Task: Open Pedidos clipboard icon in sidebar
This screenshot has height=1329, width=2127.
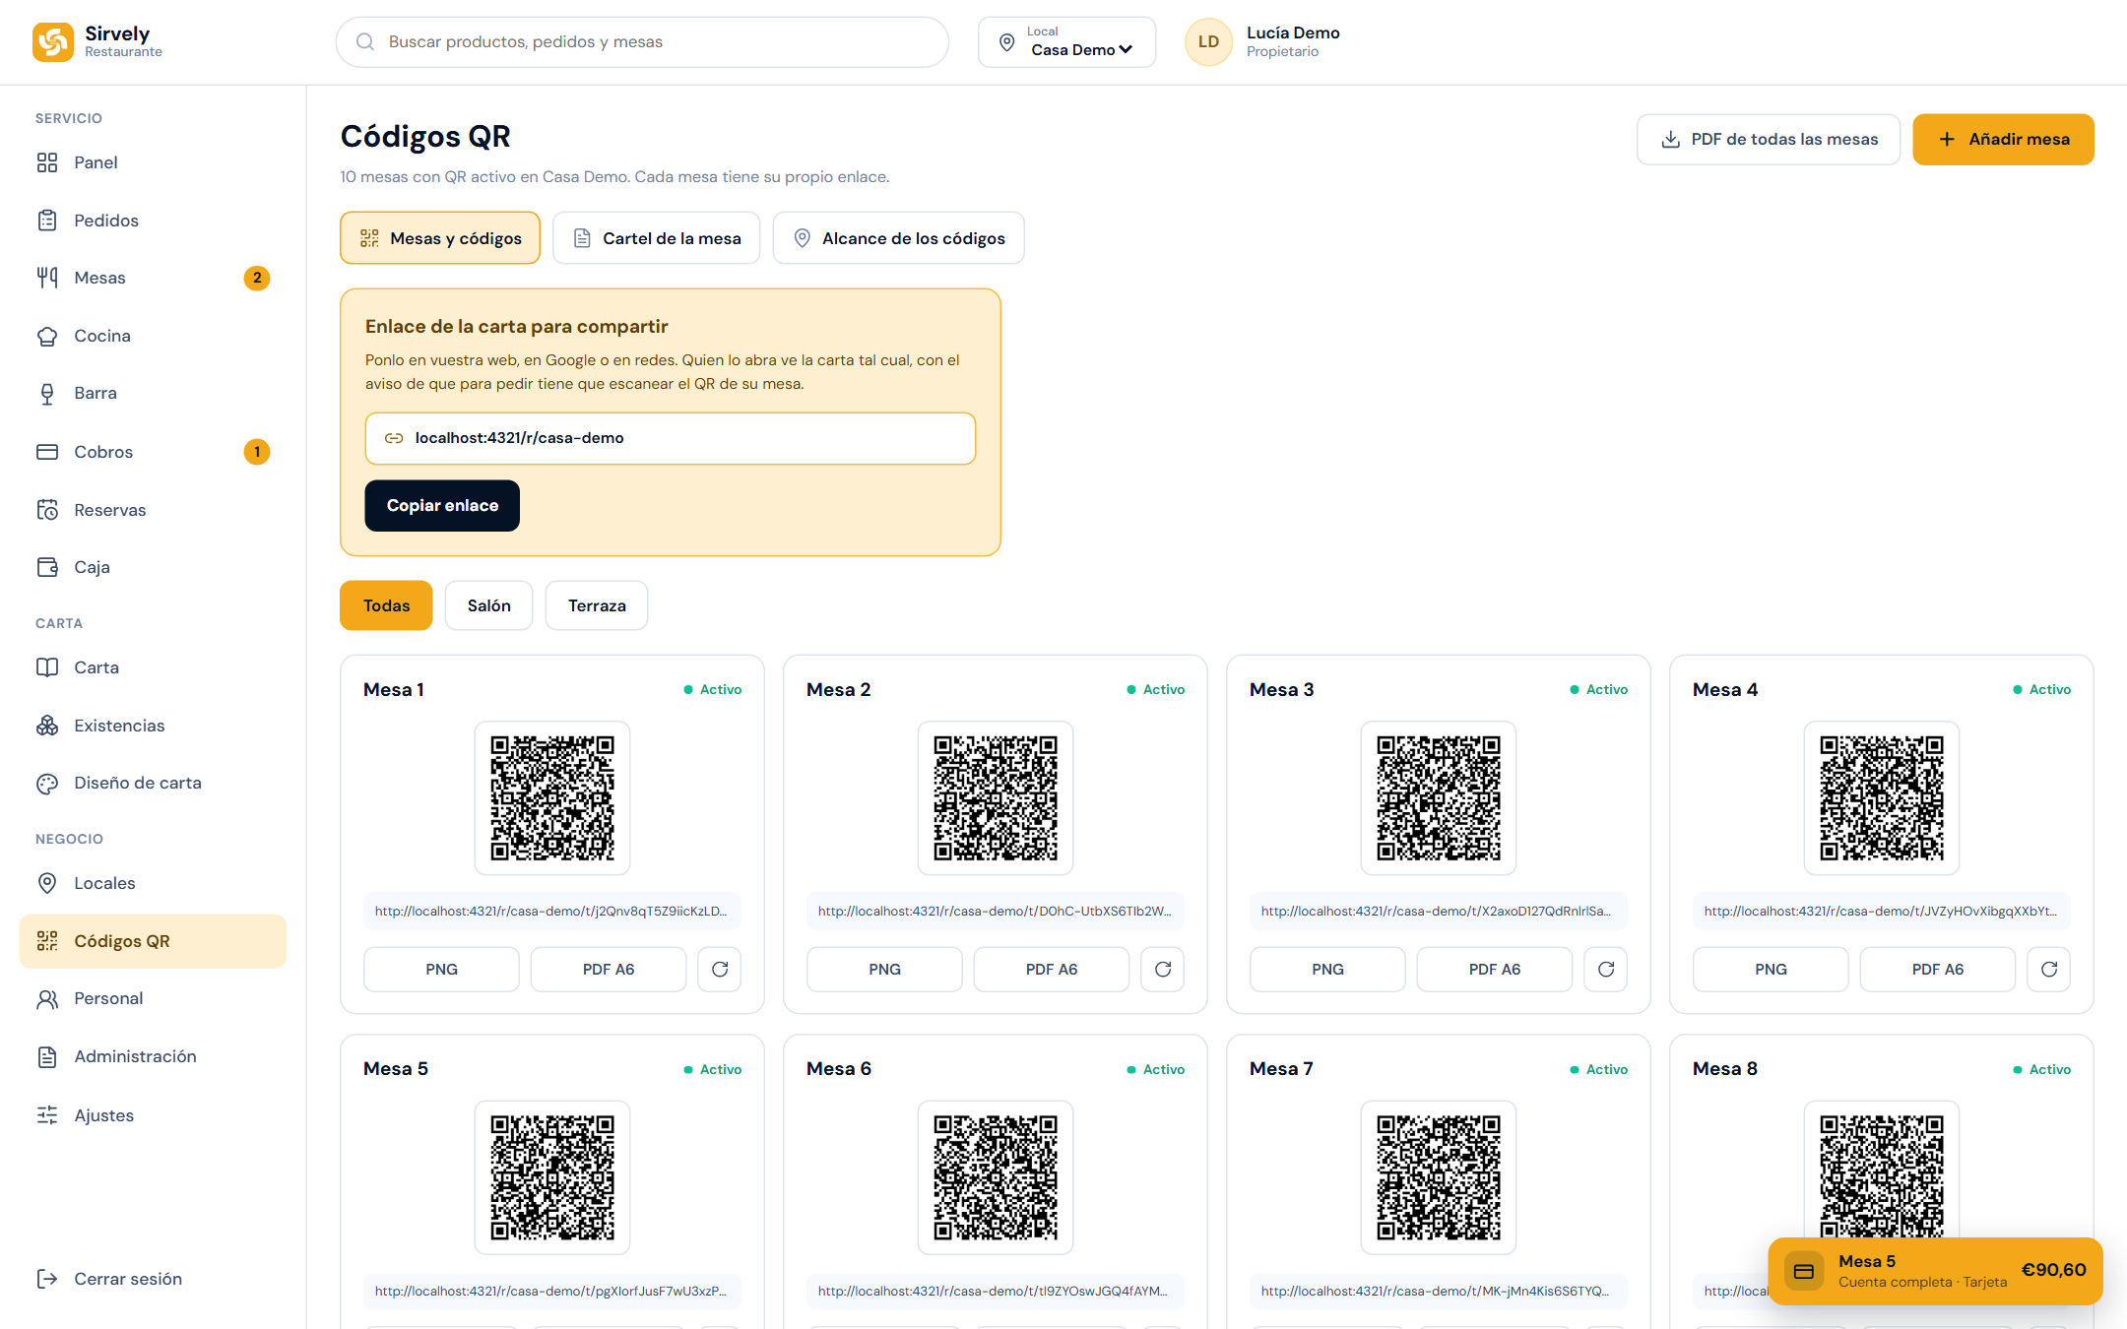Action: 47,221
